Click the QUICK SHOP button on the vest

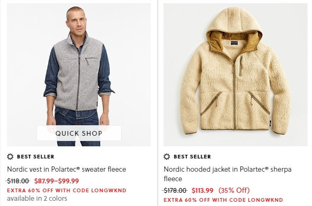click(79, 133)
